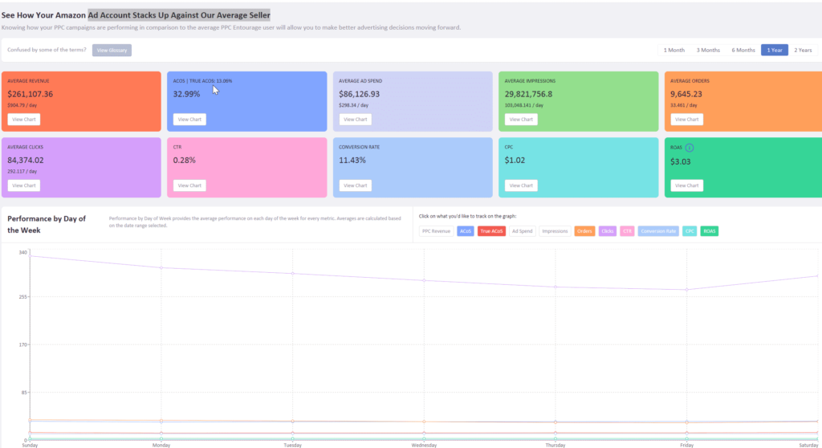The height and width of the screenshot is (448, 822).
Task: Toggle Ad Spend on the graph
Action: [522, 231]
